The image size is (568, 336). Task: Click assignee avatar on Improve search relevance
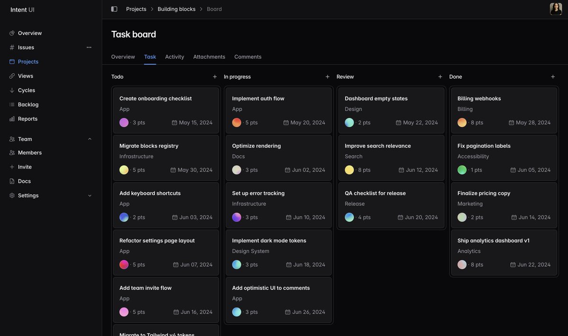(349, 170)
